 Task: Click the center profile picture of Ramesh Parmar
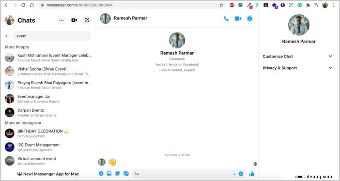point(177,40)
